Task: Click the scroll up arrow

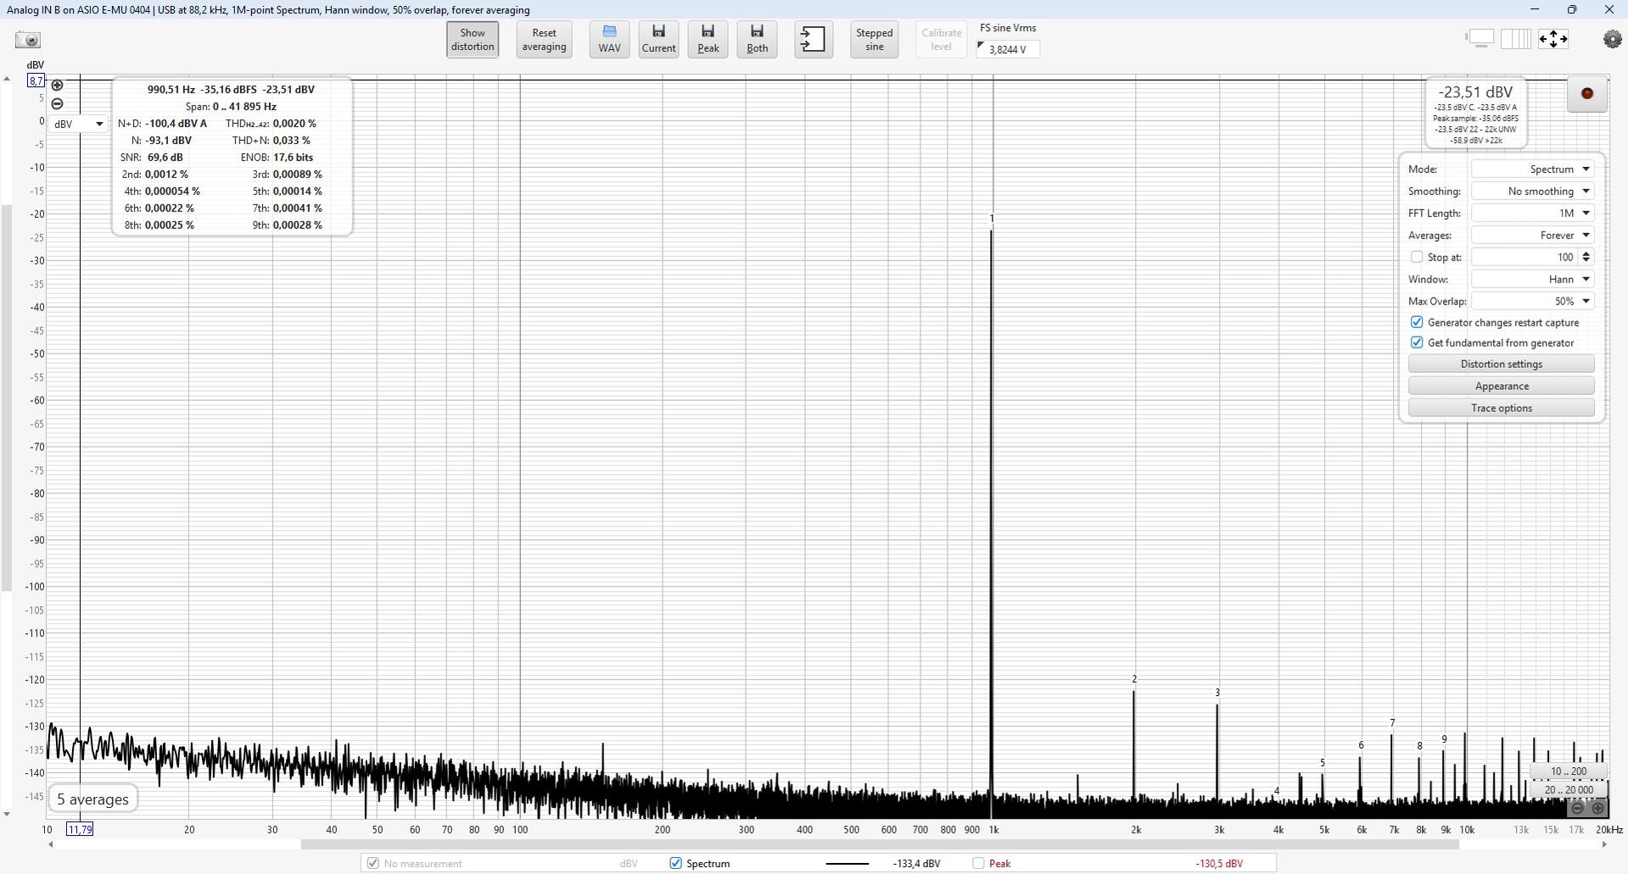Action: tap(7, 80)
